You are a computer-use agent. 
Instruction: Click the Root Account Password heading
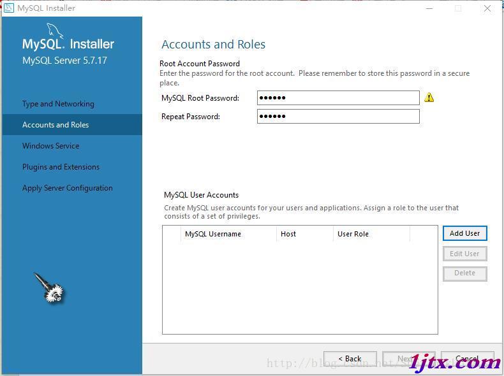[x=200, y=64]
